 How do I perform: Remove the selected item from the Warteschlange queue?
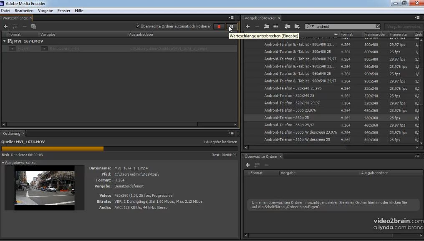coord(24,26)
